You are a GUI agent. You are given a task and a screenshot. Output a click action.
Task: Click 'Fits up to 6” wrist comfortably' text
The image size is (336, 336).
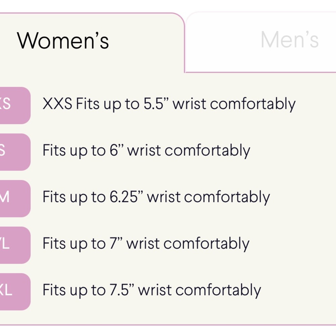146,151
